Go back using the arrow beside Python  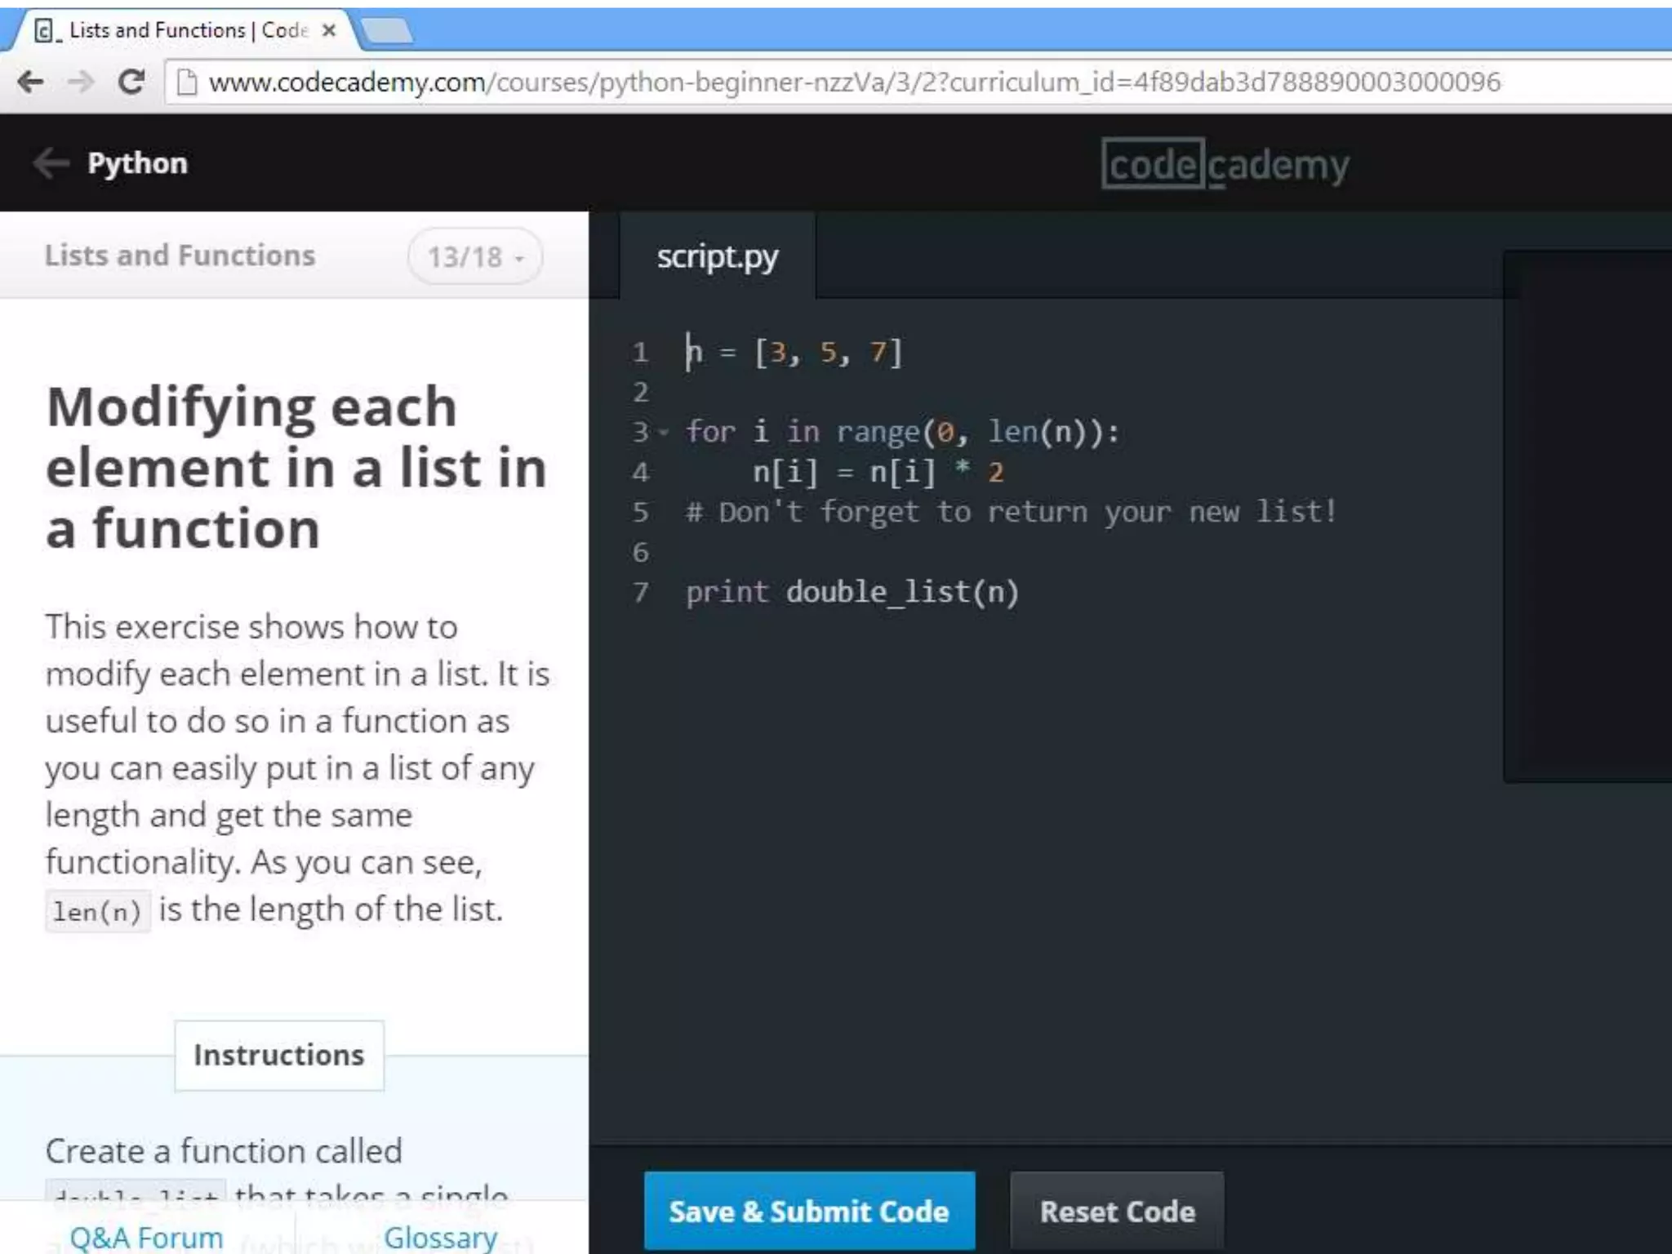(x=51, y=162)
